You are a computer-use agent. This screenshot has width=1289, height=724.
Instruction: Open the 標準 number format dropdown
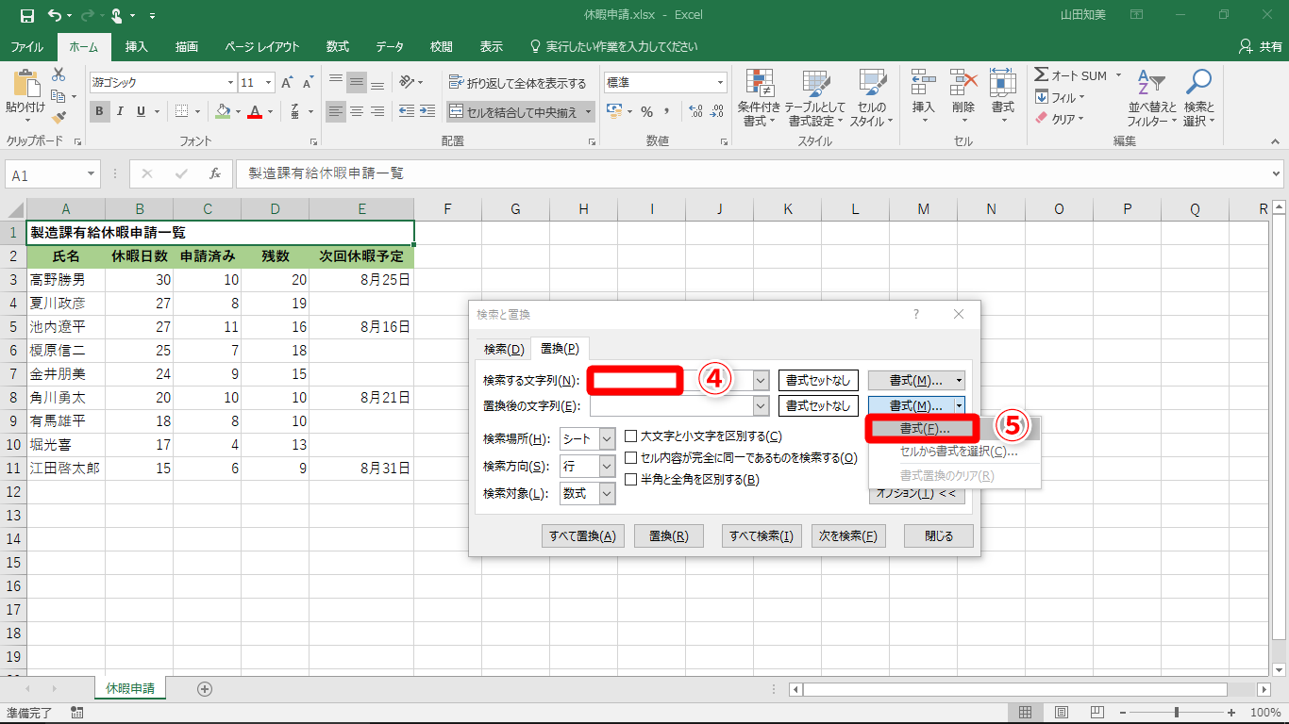point(721,83)
